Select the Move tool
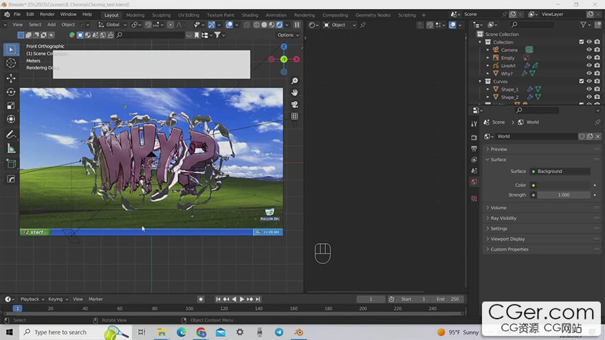 click(11, 78)
